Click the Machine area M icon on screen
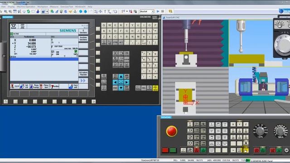The width and height of the screenshot is (290, 163). (14, 26)
